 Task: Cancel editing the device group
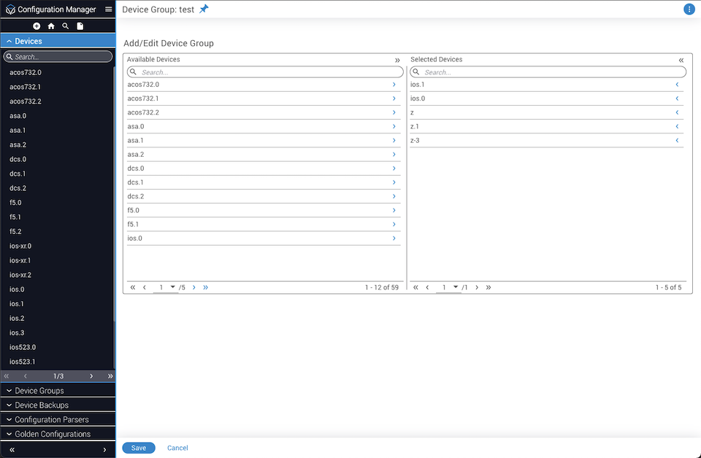coord(177,448)
